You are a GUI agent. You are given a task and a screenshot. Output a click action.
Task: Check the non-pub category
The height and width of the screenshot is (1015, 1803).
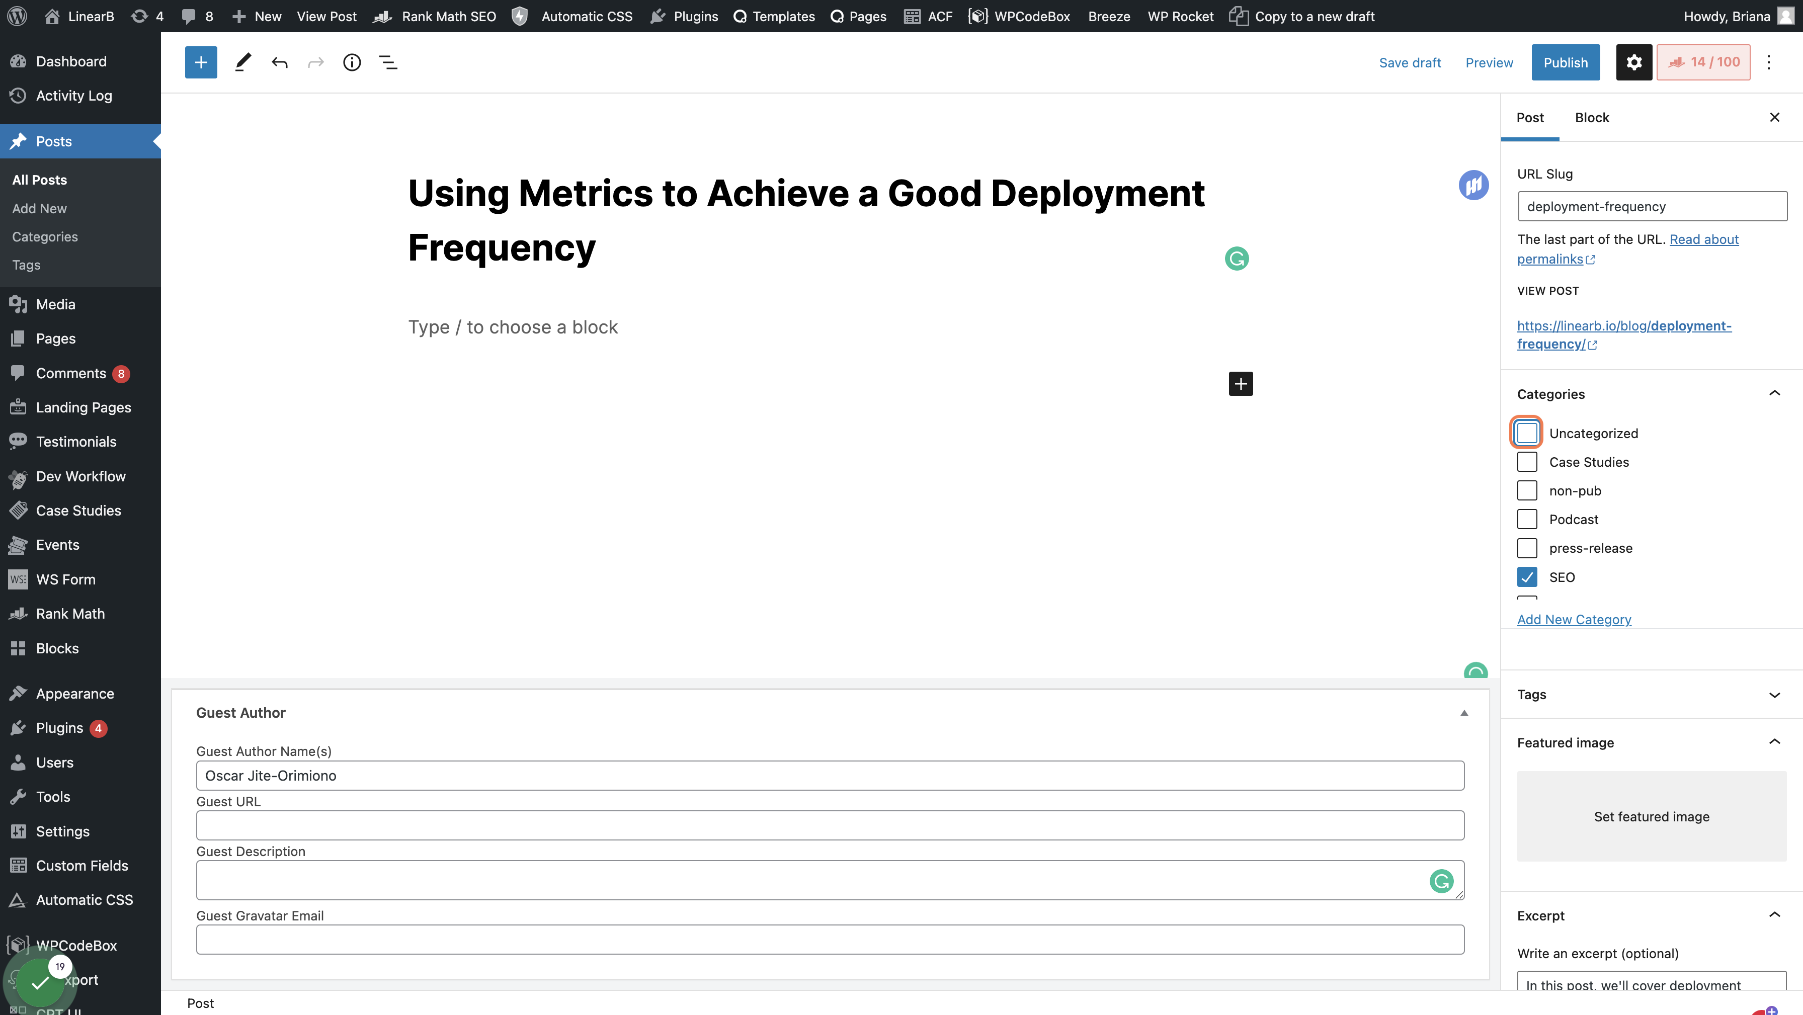1526,490
